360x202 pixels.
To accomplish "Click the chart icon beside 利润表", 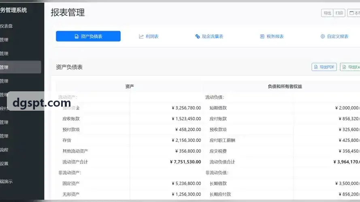I will pyautogui.click(x=141, y=36).
